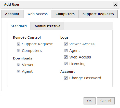Select the Web Access tab
The width and height of the screenshot is (120, 108).
(38, 14)
